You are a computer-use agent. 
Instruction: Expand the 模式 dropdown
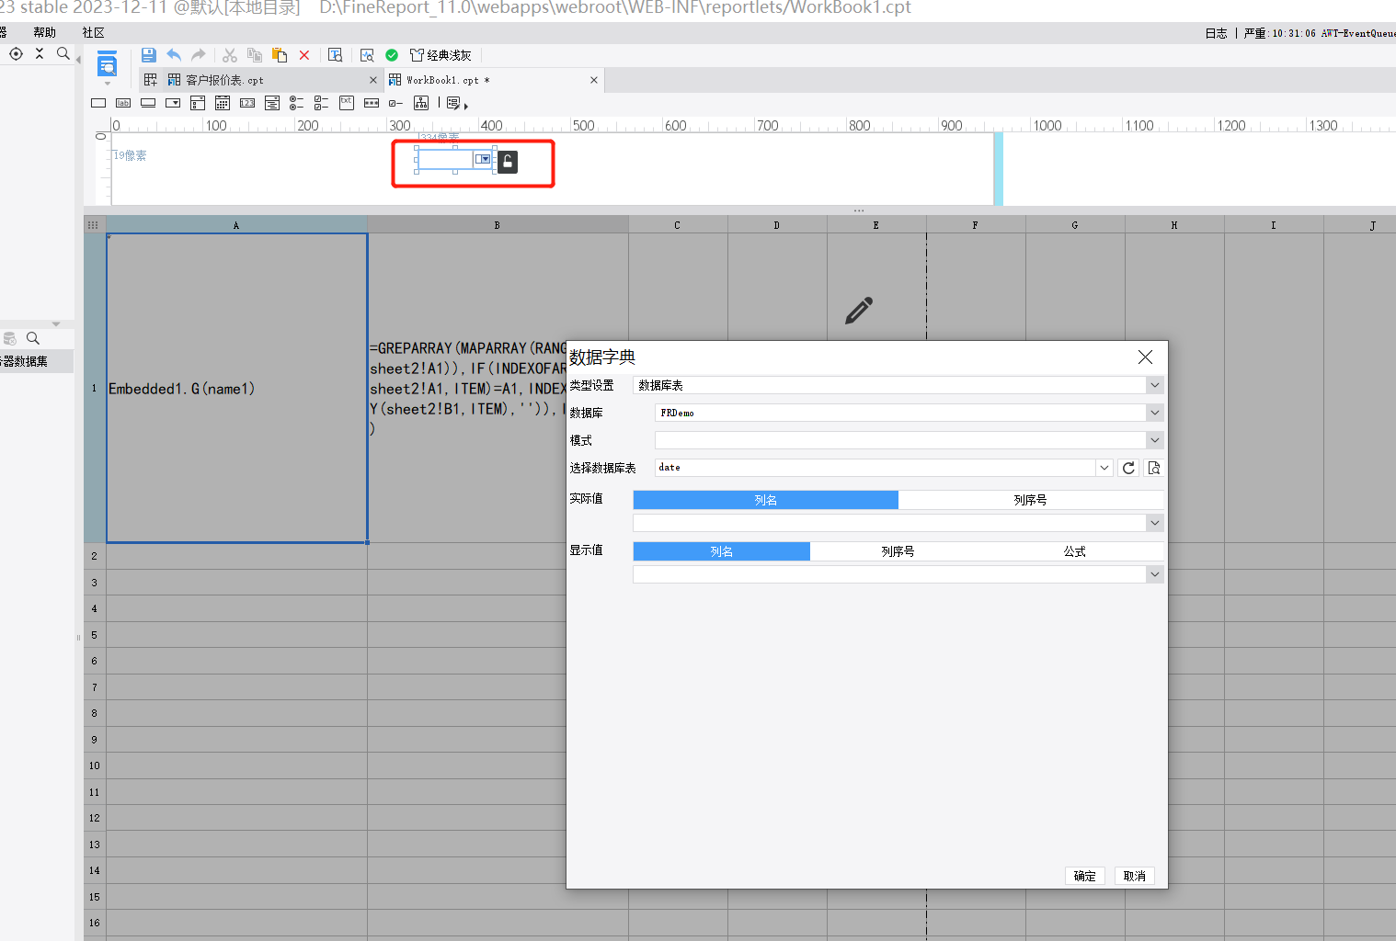click(1155, 440)
